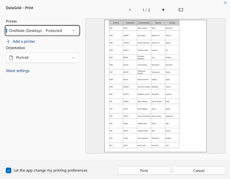Click the Mannheim cell
The width and height of the screenshot is (230, 179).
coord(158,65)
